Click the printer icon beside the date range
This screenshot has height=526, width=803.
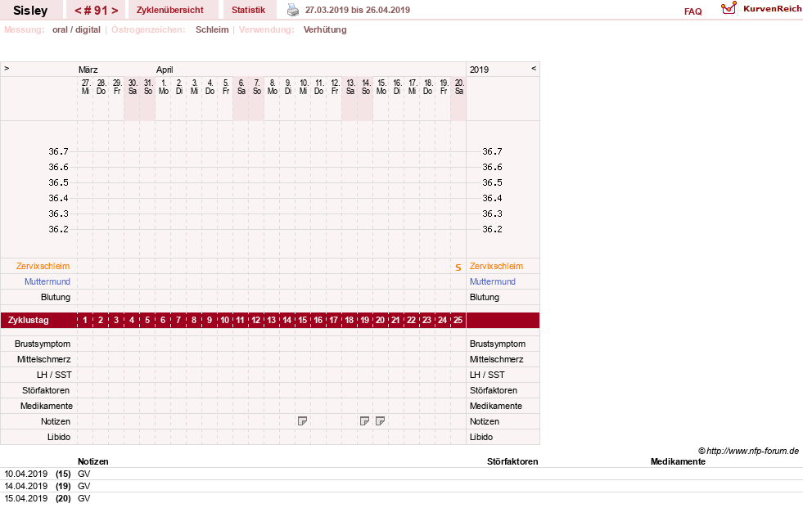(292, 10)
